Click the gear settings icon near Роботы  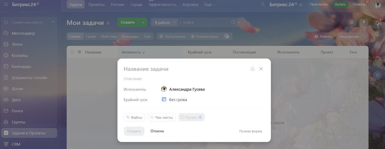352,22
